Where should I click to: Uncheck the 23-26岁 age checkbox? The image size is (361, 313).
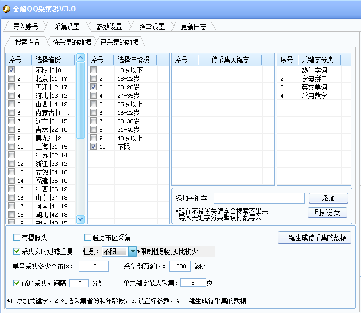coord(93,87)
